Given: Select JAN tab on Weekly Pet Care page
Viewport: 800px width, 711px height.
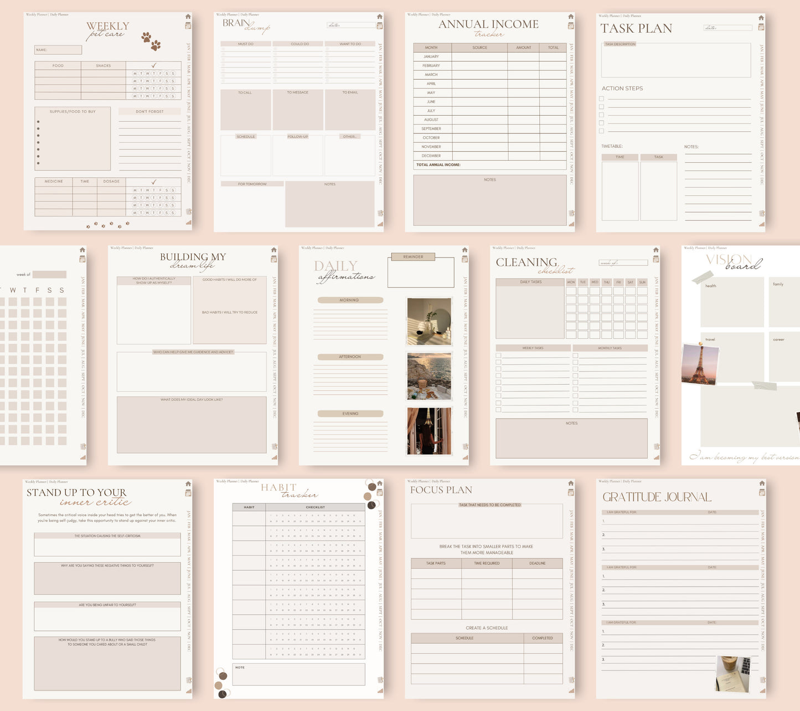Looking at the screenshot, I should (x=188, y=47).
